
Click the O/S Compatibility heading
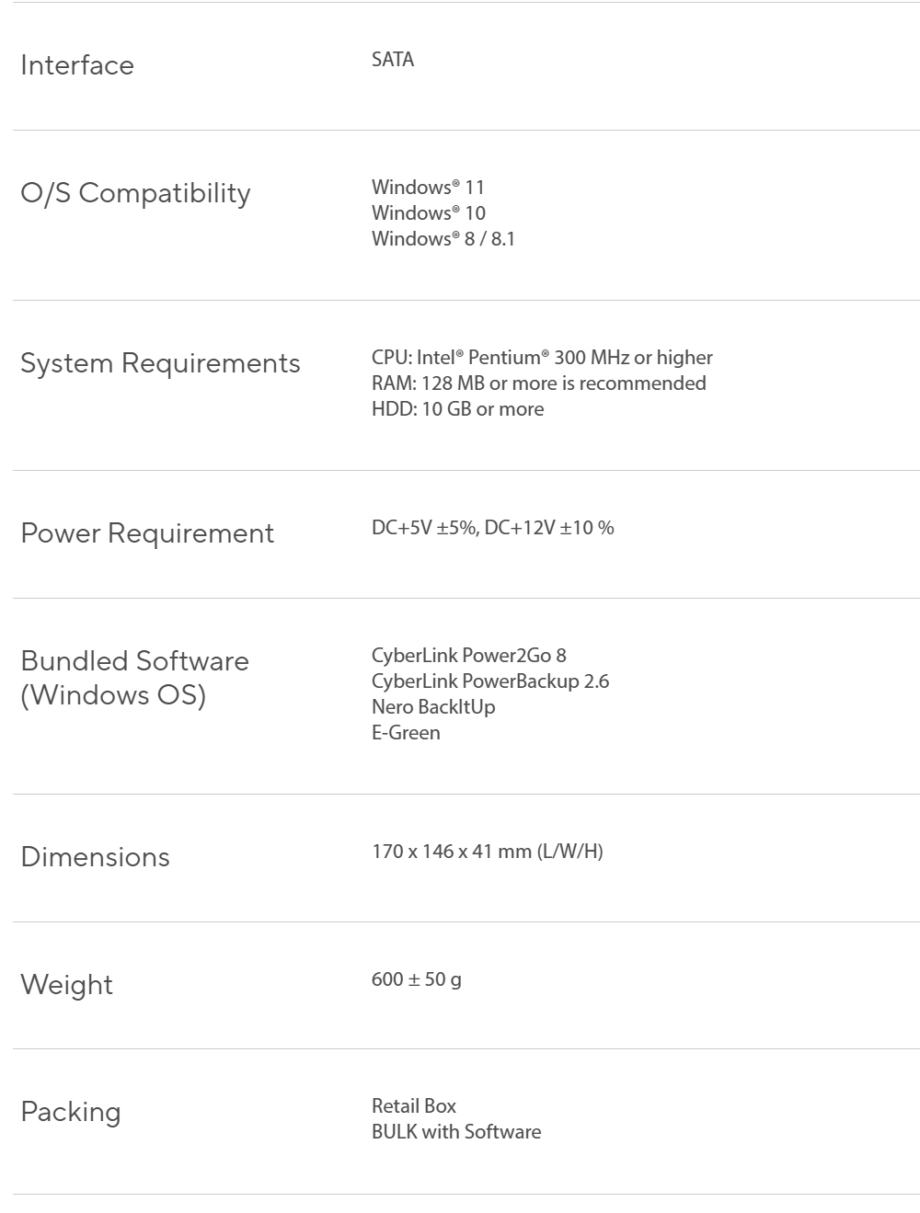click(135, 193)
